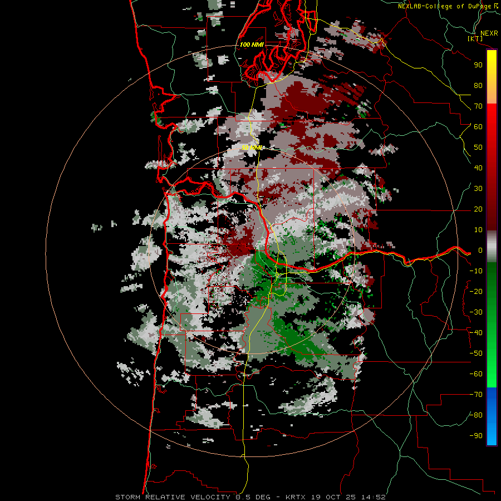
Task: Select the -90 knot scale label
Action: [x=476, y=436]
